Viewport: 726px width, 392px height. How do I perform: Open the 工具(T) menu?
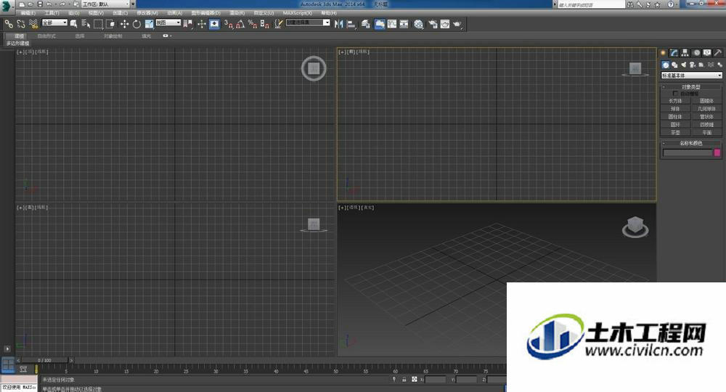(x=52, y=13)
